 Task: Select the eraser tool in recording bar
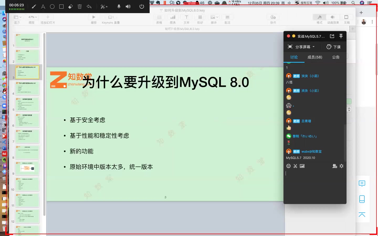pyautogui.click(x=70, y=7)
